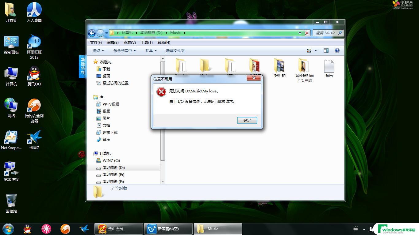Select the 音乐 library in navigation pane
The image size is (419, 235).
point(103,140)
